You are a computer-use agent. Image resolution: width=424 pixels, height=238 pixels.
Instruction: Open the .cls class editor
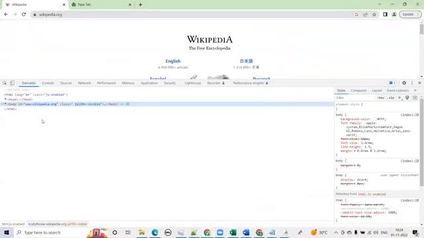pos(392,98)
